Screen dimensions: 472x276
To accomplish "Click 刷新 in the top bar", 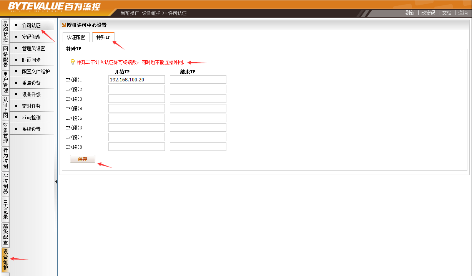I will coord(410,13).
